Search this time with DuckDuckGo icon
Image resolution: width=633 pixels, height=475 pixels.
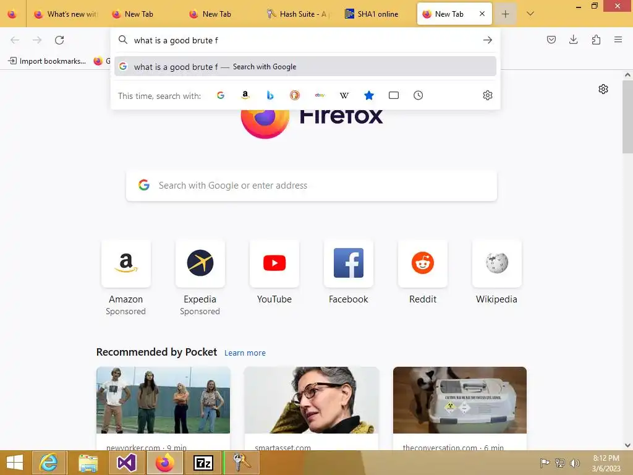pyautogui.click(x=295, y=95)
